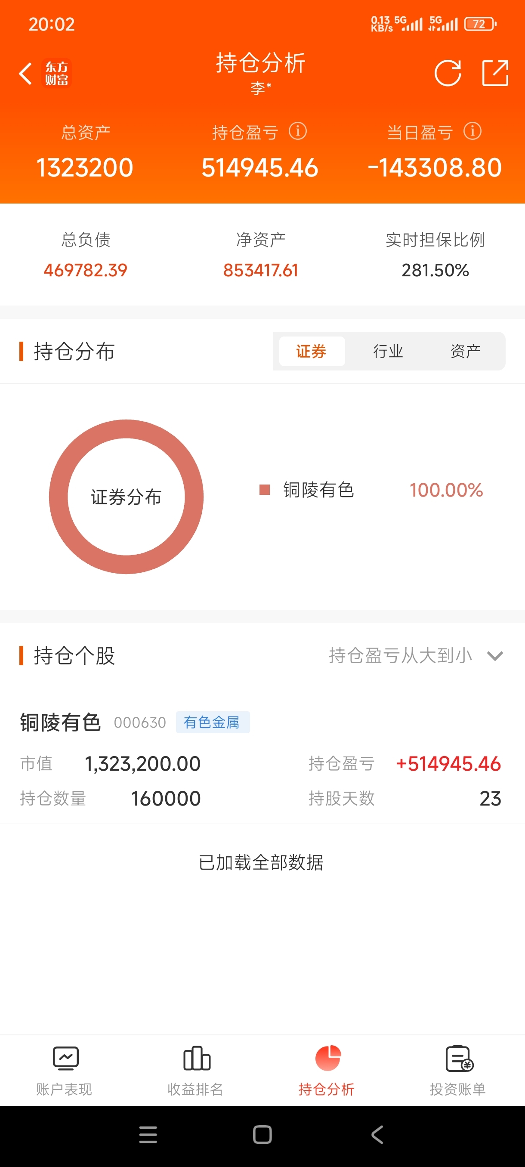Switch distribution view to 行业
The image size is (525, 1167).
click(x=388, y=351)
